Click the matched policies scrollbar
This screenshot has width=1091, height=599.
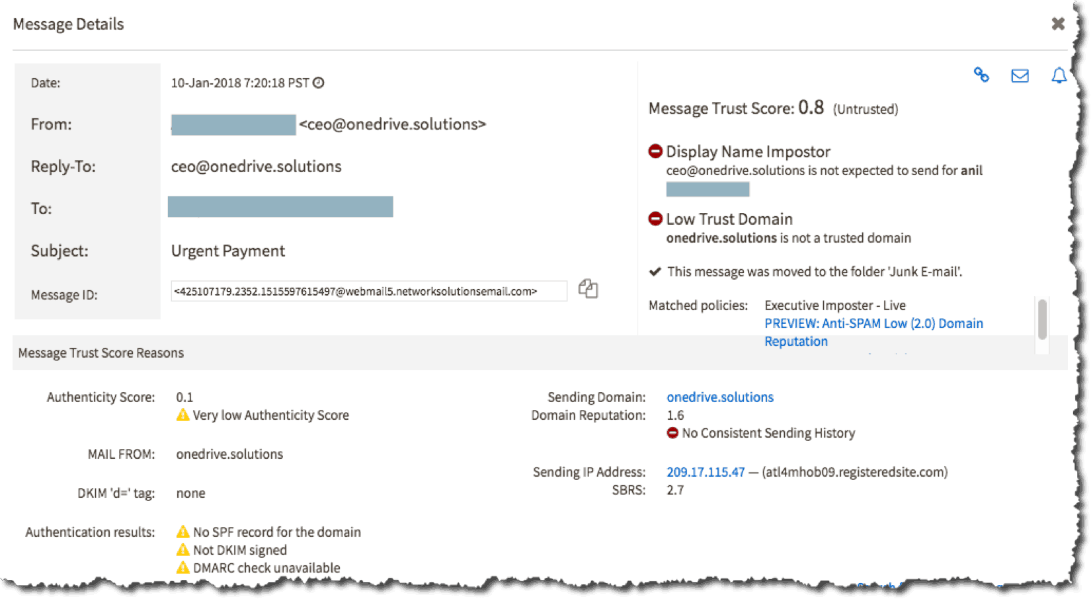pyautogui.click(x=1042, y=319)
